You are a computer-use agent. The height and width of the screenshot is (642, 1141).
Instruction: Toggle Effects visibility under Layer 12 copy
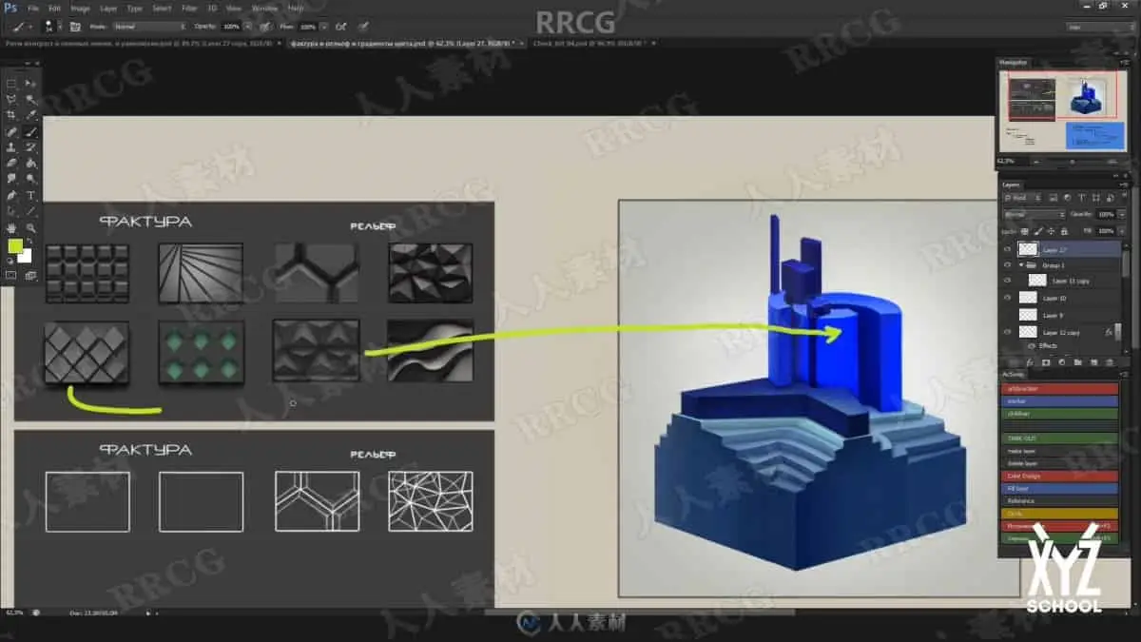click(1032, 346)
